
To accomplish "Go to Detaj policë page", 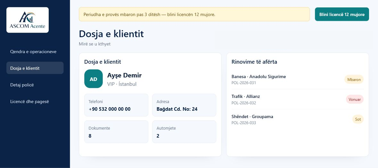I will pyautogui.click(x=35, y=85).
